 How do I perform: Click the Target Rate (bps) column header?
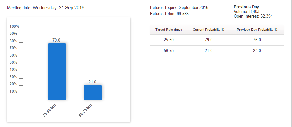point(169,30)
